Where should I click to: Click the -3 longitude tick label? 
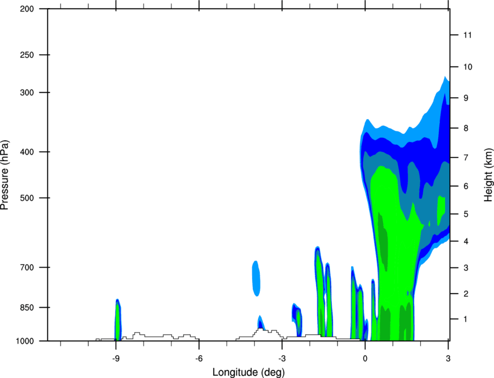point(282,359)
